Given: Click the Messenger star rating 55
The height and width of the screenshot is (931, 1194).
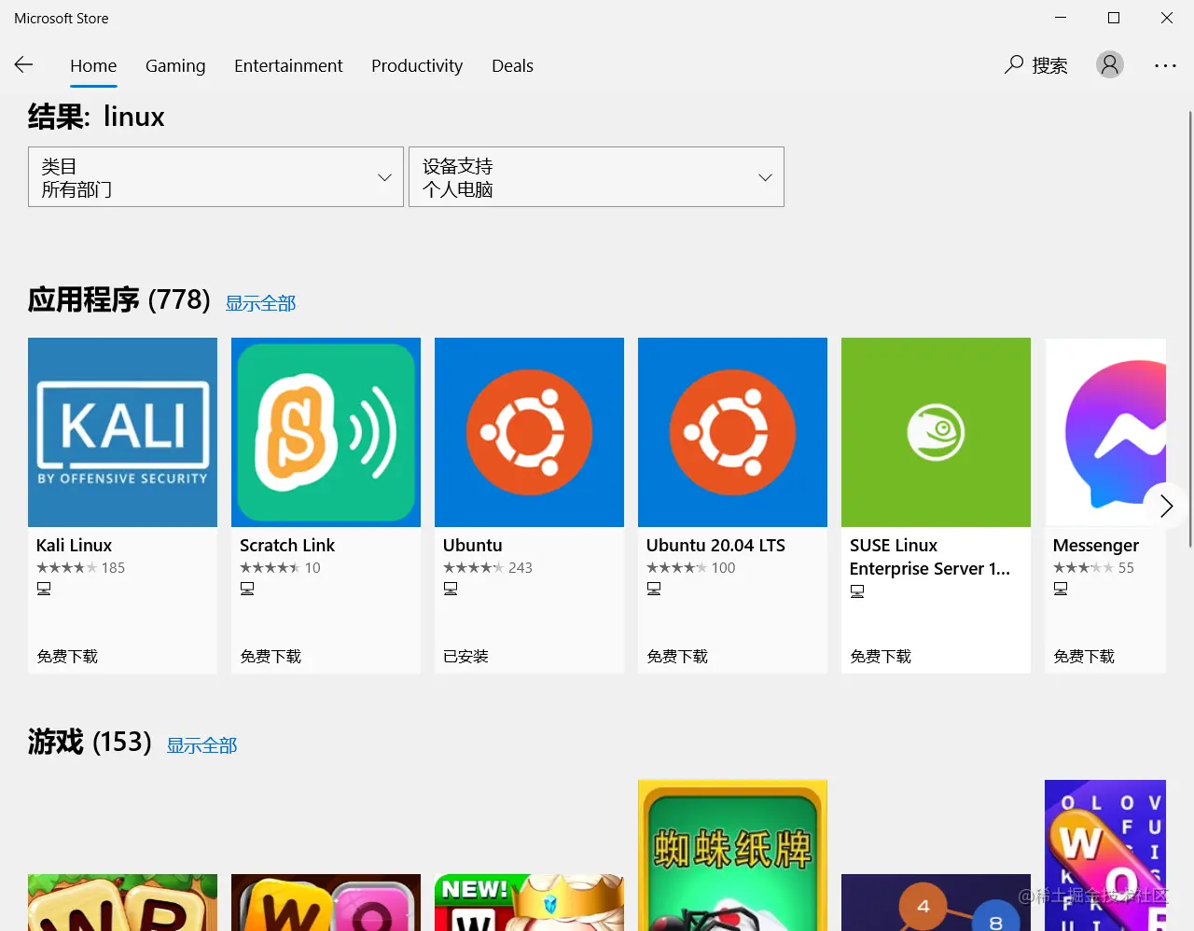Looking at the screenshot, I should click(x=1093, y=568).
